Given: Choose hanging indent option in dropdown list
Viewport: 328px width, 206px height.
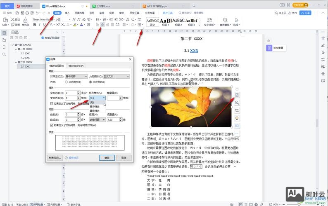Looking at the screenshot, I should pyautogui.click(x=95, y=110).
